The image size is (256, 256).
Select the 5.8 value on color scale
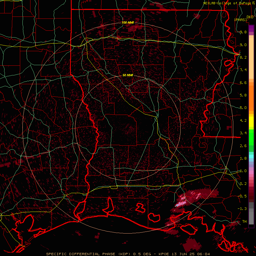coord(243,95)
